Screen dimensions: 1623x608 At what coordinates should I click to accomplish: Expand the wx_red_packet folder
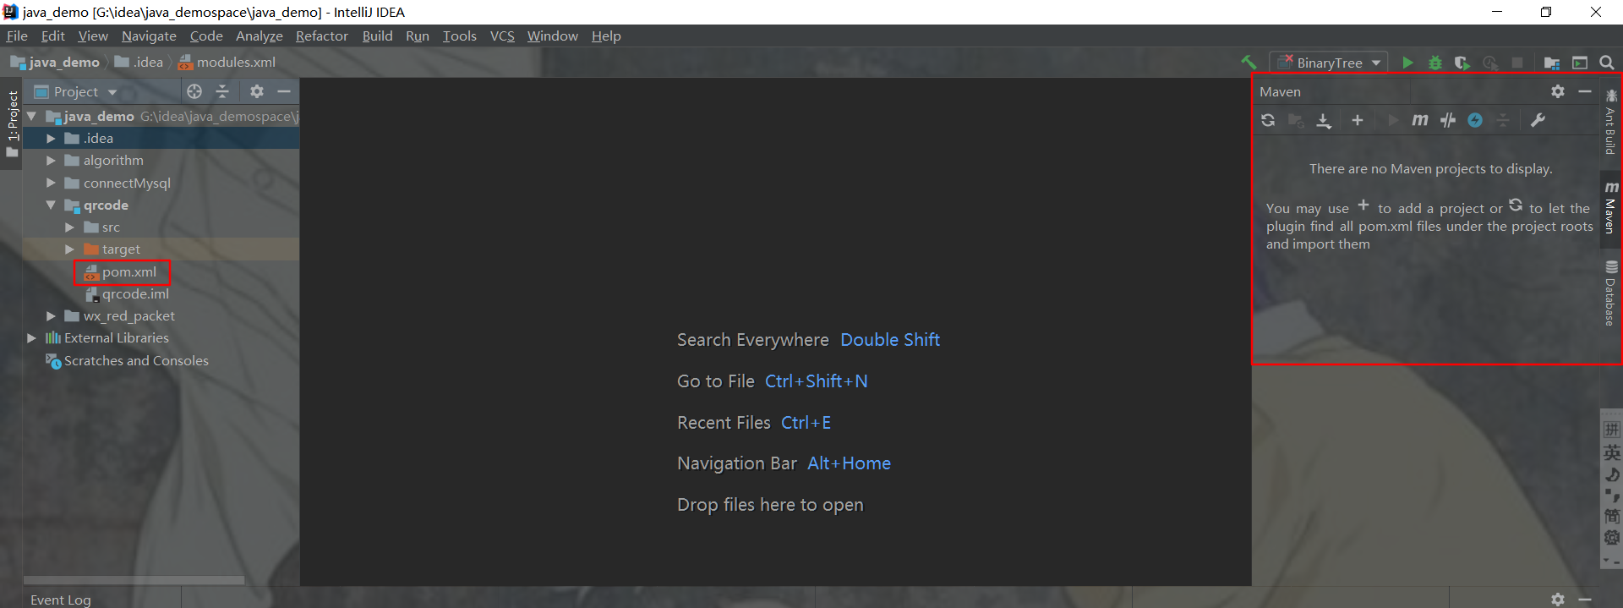51,315
